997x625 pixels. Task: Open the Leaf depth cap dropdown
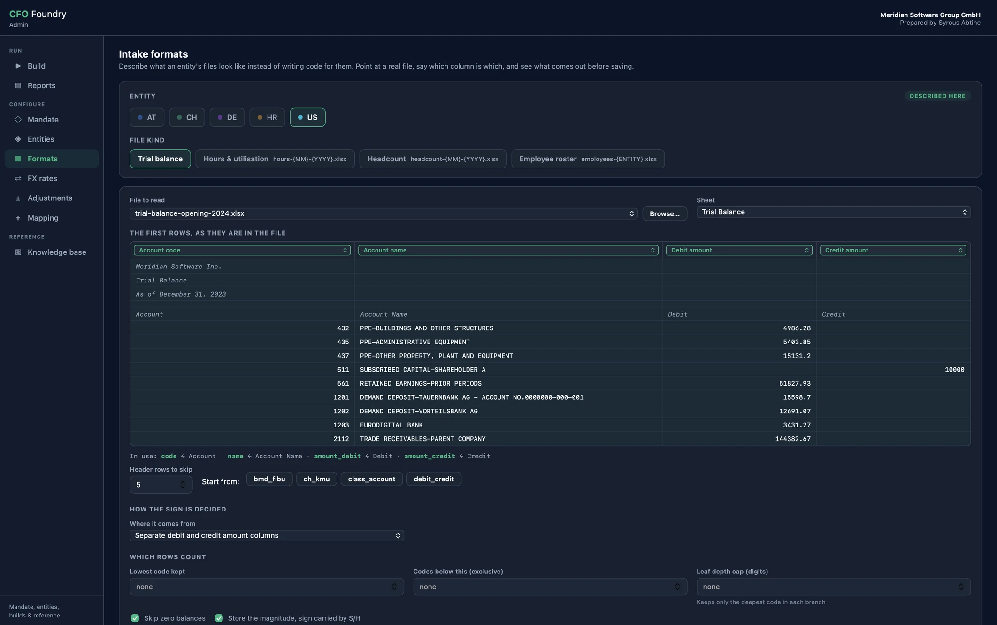833,587
